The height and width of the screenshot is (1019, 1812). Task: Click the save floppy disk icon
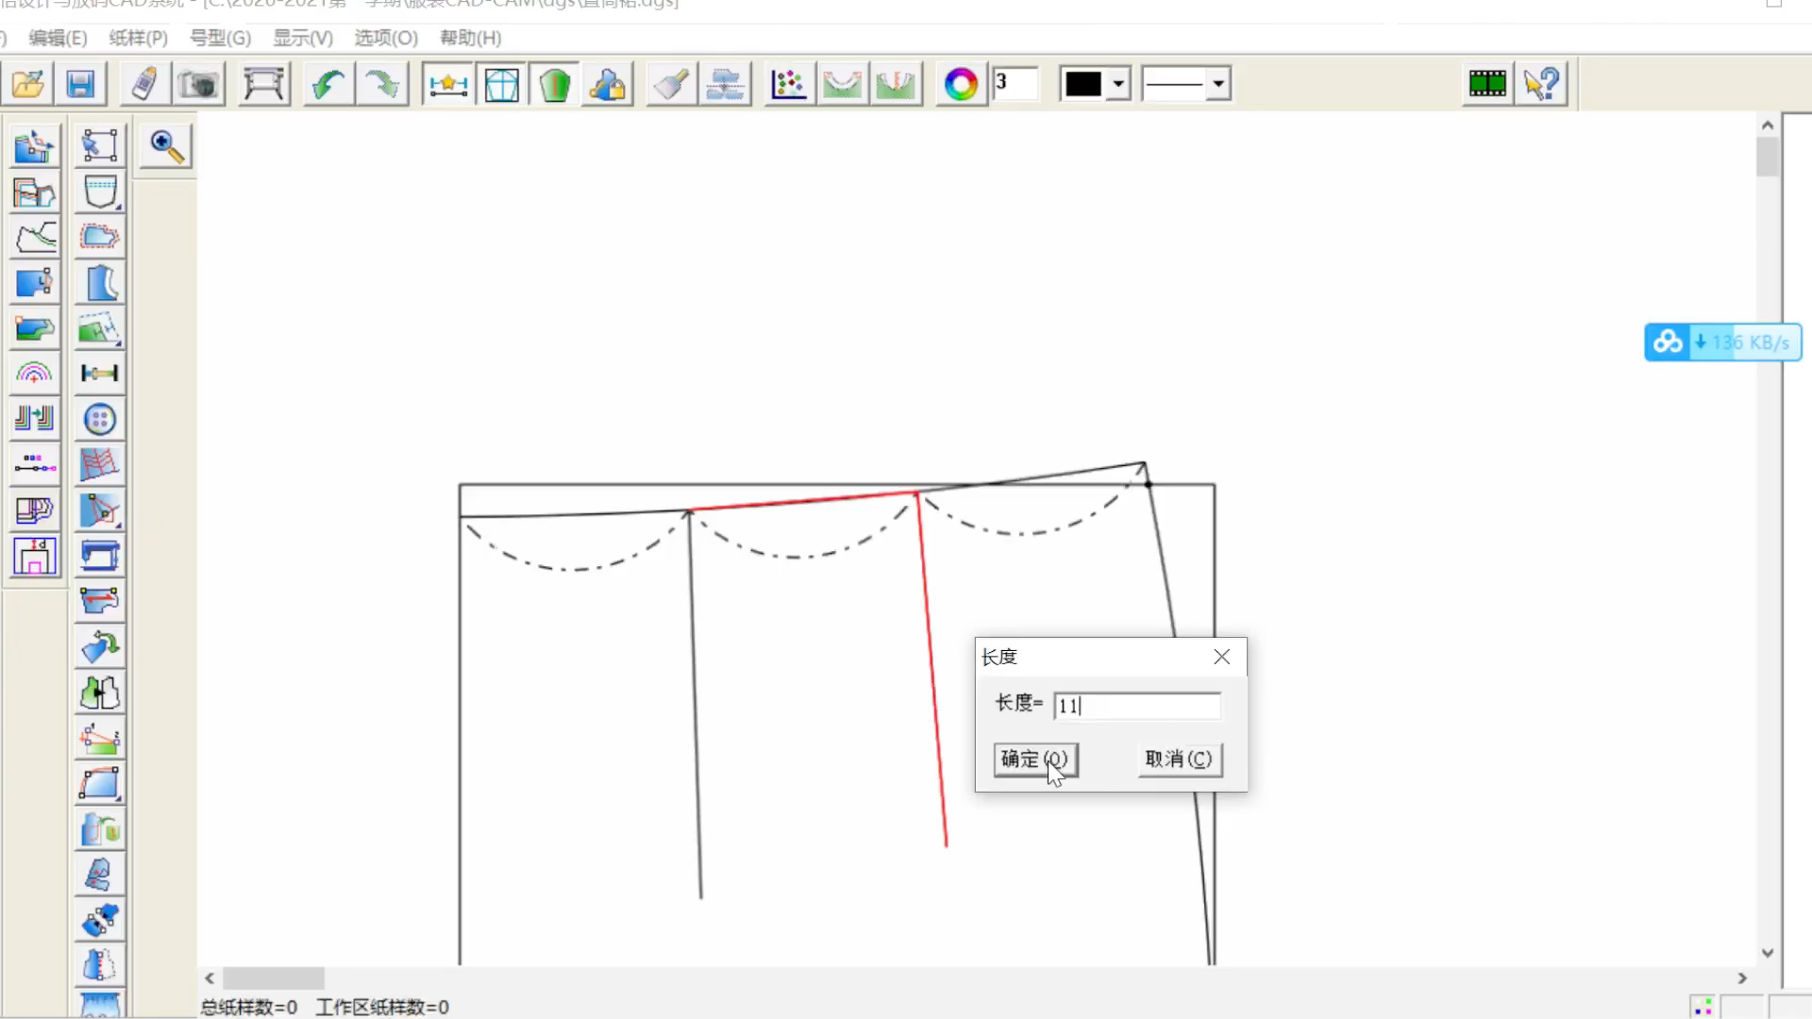(x=80, y=84)
